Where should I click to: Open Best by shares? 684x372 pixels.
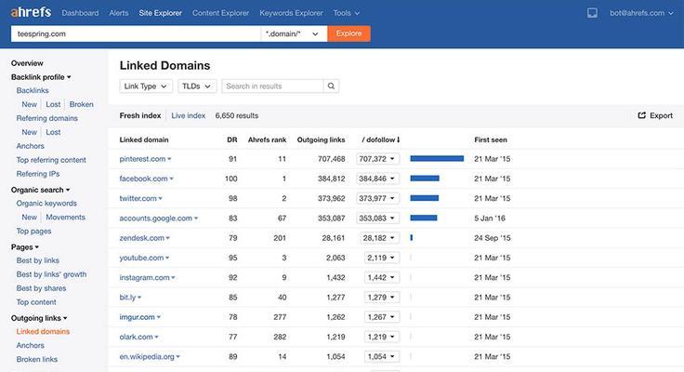(42, 288)
